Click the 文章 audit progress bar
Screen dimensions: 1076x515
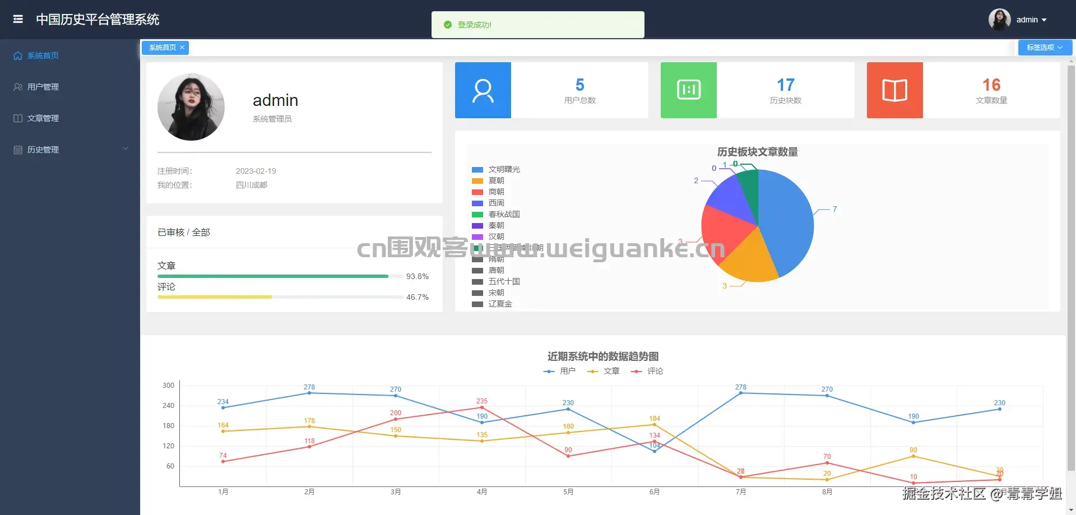[x=280, y=276]
